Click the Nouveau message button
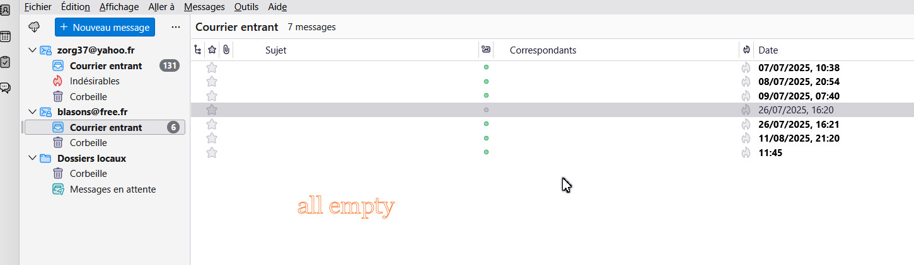 tap(105, 27)
